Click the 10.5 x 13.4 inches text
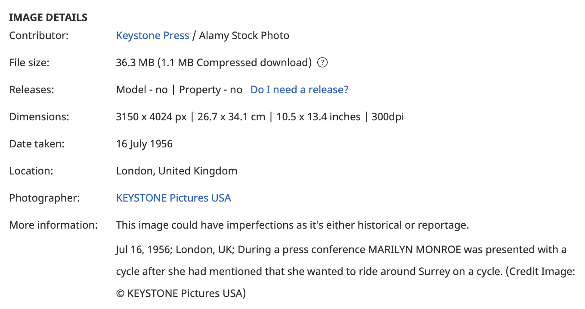Screen dimensions: 585x309 coord(319,117)
